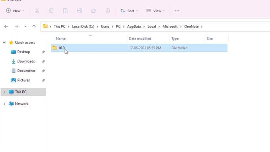Viewport: 270px width, 152px height.
Task: Expand the This PC tree node
Action: coord(4,92)
